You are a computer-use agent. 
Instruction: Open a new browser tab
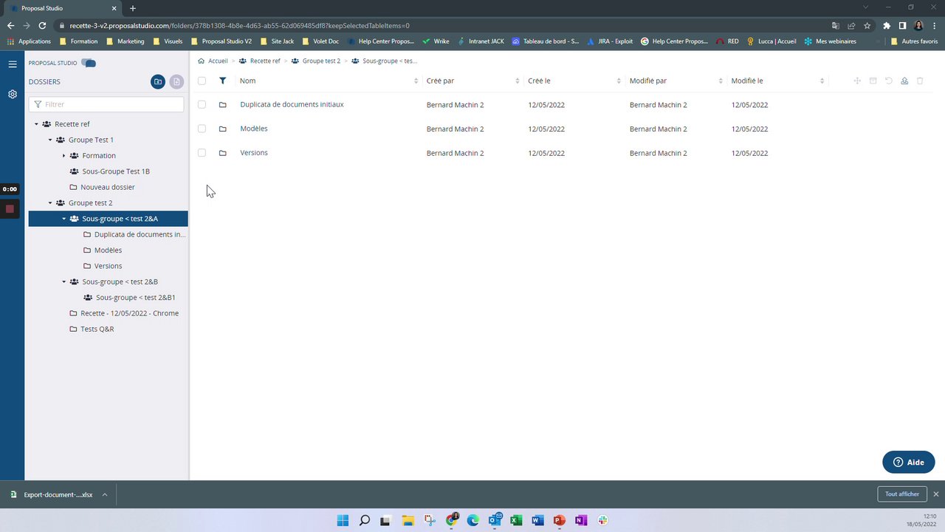coord(133,8)
